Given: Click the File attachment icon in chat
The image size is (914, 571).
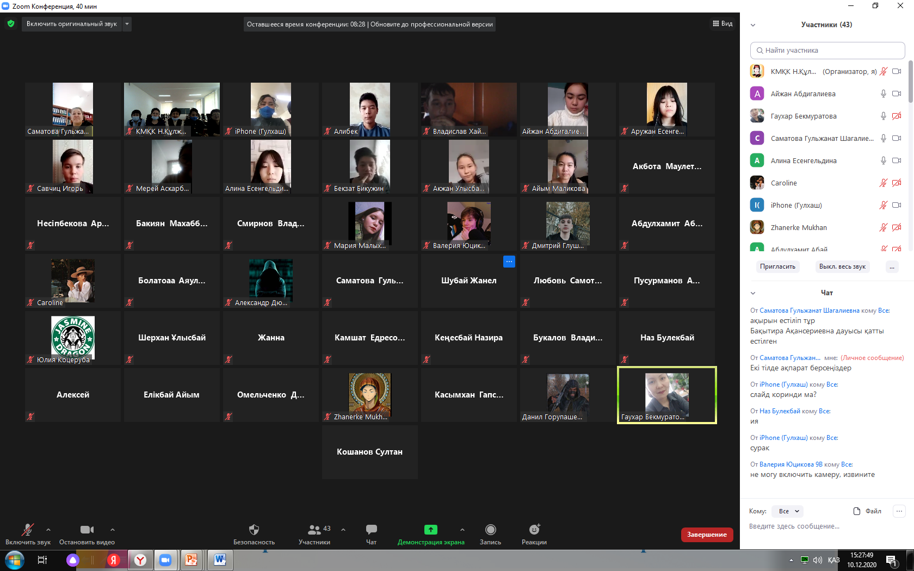Looking at the screenshot, I should click(x=857, y=511).
